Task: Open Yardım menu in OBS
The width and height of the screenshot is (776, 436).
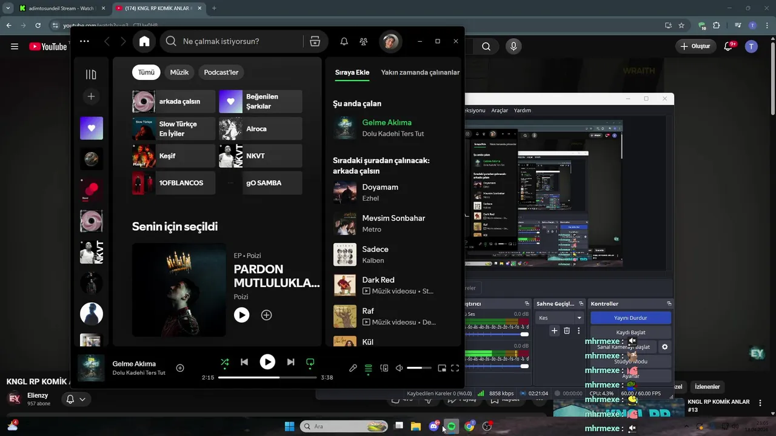Action: [522, 110]
